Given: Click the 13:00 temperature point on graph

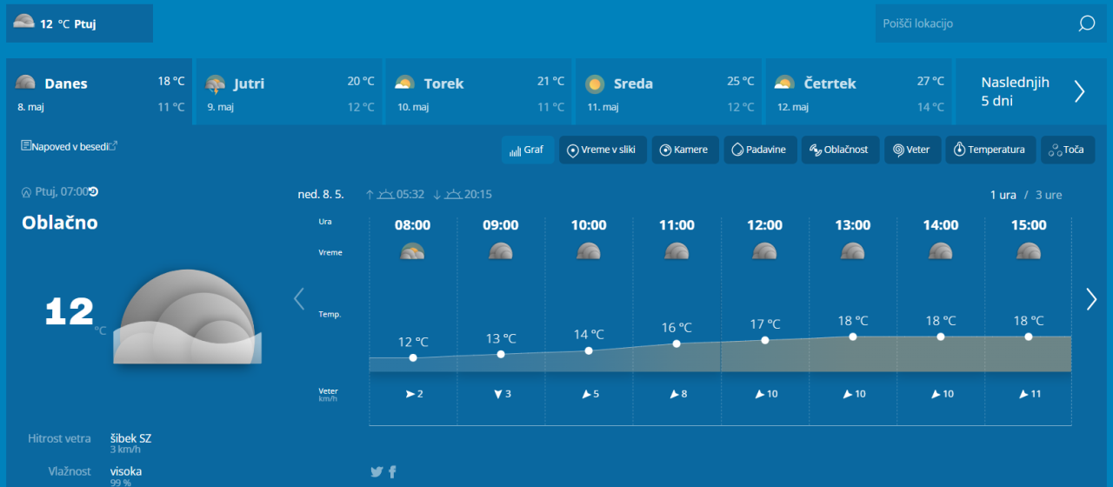Looking at the screenshot, I should (853, 337).
